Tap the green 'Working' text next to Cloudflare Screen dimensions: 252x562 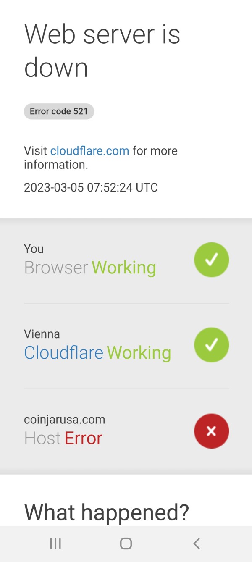pos(139,353)
